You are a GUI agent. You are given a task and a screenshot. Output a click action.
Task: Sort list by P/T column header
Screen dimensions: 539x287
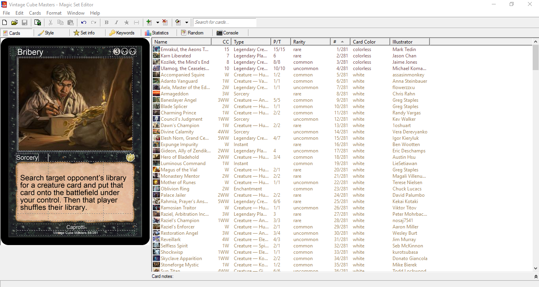pyautogui.click(x=281, y=42)
